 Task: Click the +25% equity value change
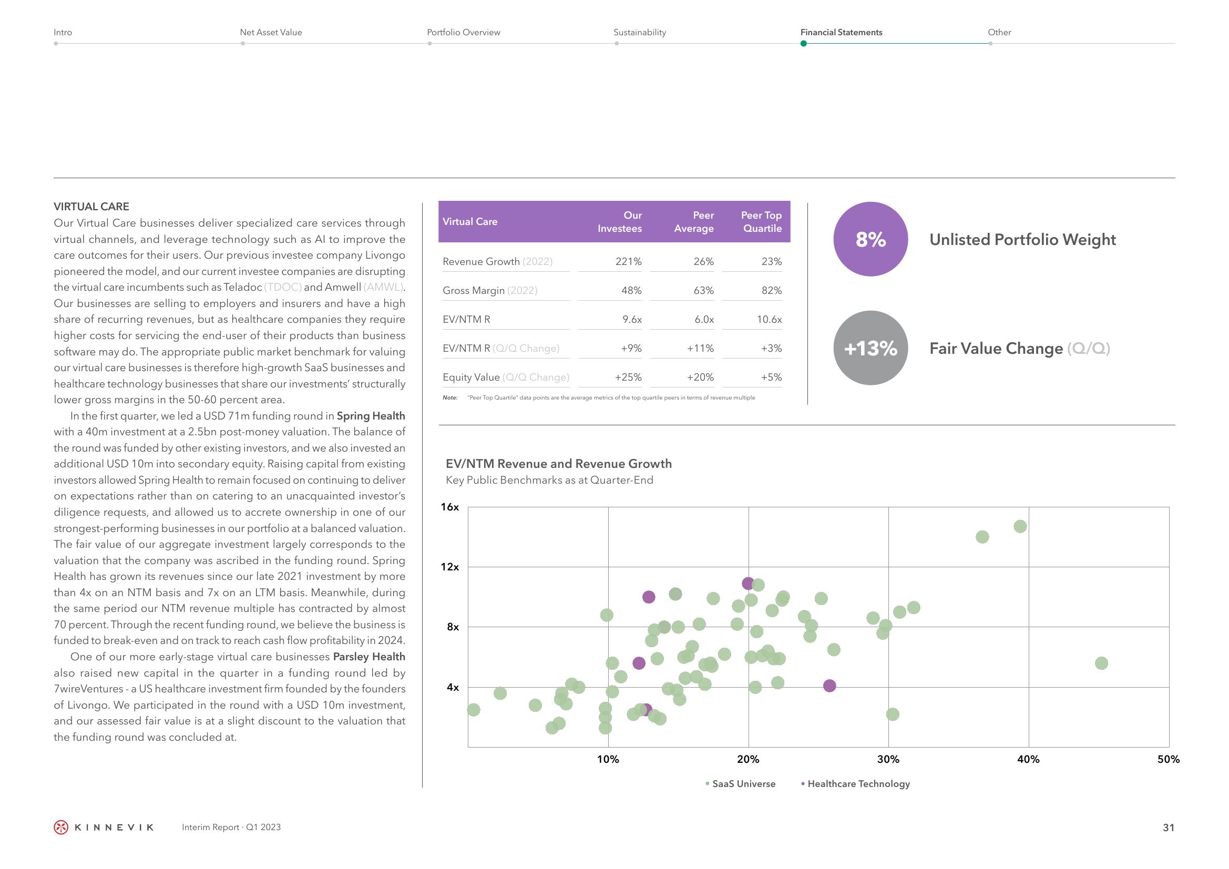tap(628, 377)
